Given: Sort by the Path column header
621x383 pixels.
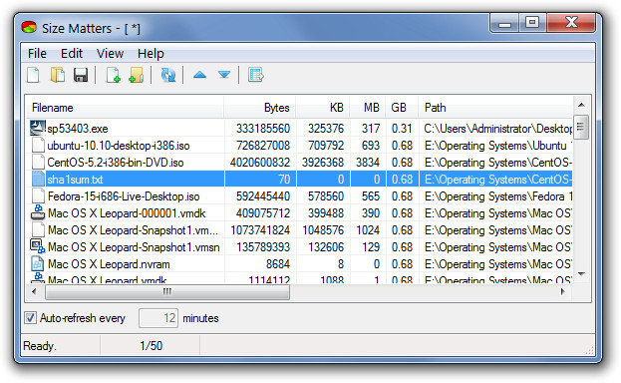Looking at the screenshot, I should click(495, 108).
